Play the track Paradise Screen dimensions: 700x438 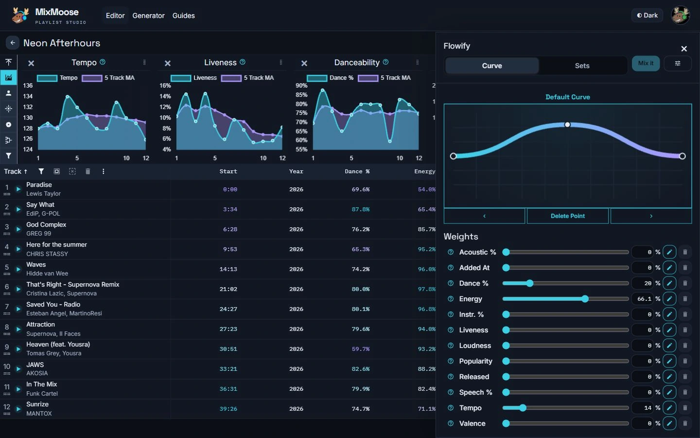tap(18, 189)
